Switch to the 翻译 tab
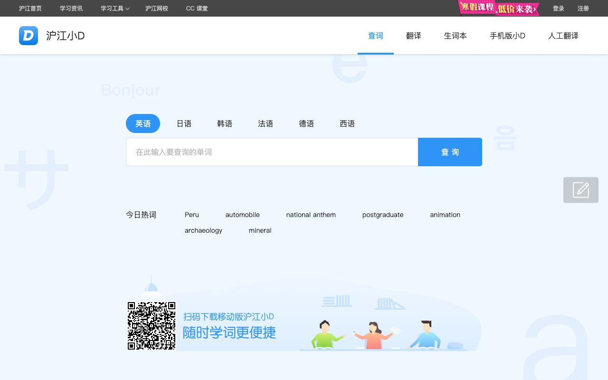The height and width of the screenshot is (380, 608). tap(413, 36)
